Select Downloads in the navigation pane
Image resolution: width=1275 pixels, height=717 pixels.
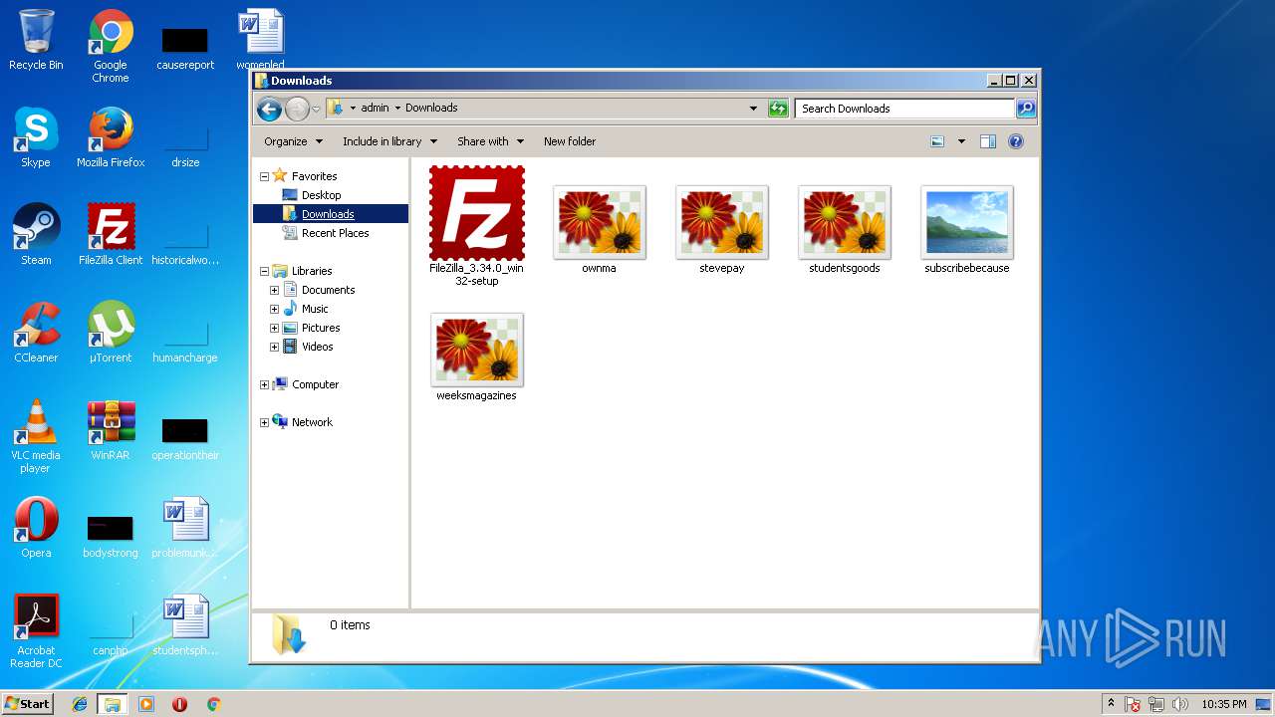[x=328, y=214]
